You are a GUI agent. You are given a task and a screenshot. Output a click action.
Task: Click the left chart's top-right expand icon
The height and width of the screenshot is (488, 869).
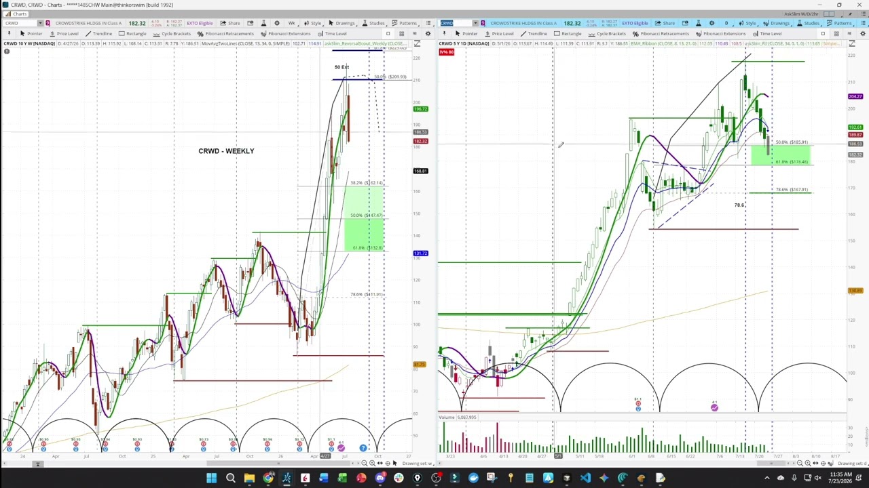tap(418, 43)
